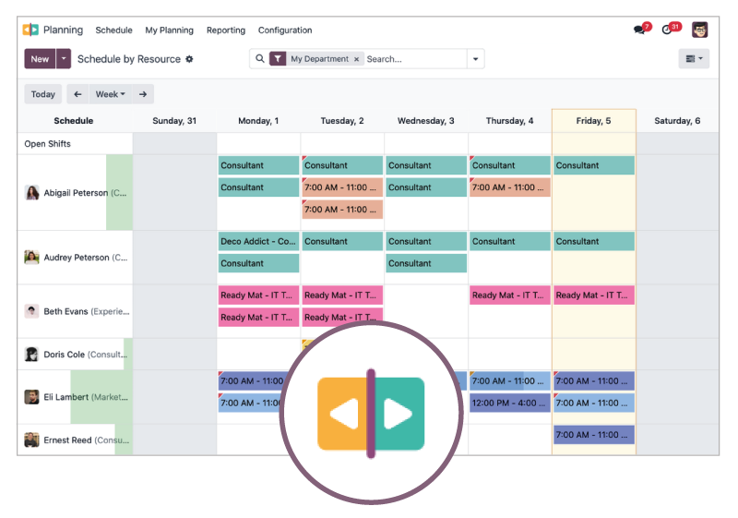Select the Saturday, 6 column header
Image resolution: width=738 pixels, height=518 pixels.
677,121
